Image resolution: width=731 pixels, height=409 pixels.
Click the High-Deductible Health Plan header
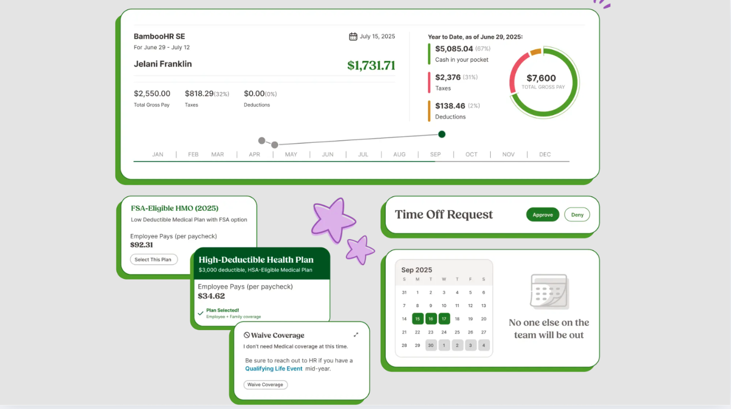pyautogui.click(x=256, y=260)
